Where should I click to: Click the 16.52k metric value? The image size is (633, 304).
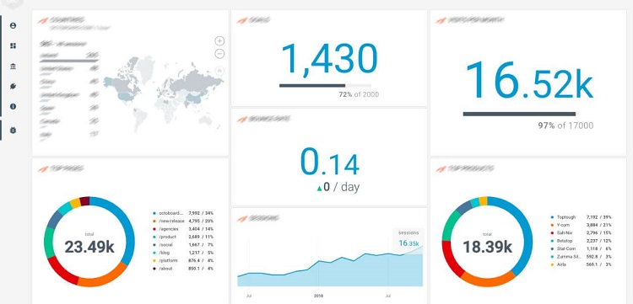(529, 80)
